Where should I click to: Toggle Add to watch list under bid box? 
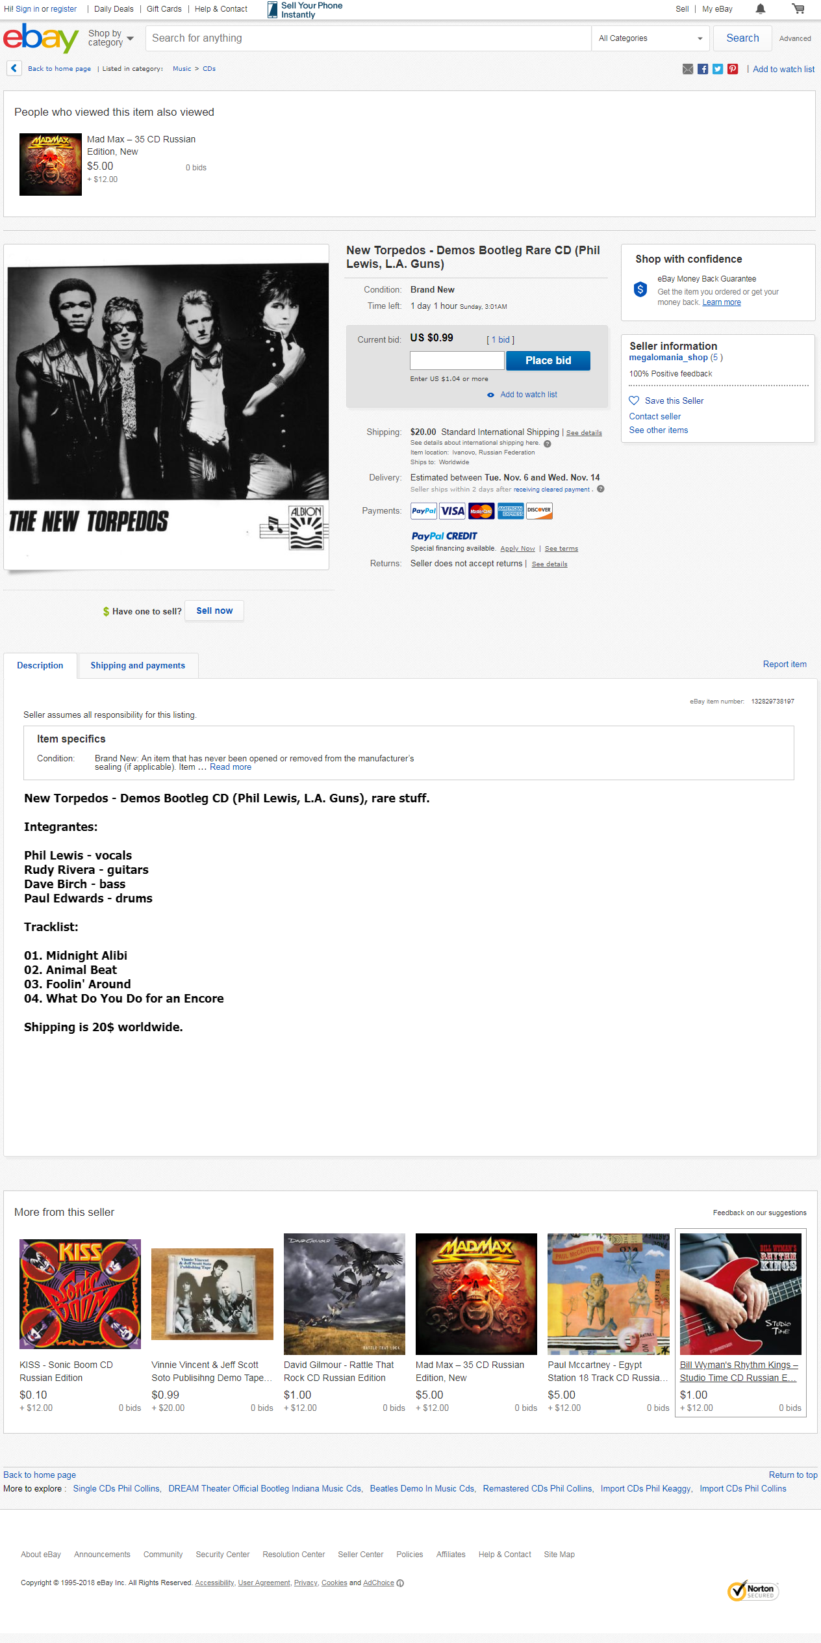(x=522, y=395)
